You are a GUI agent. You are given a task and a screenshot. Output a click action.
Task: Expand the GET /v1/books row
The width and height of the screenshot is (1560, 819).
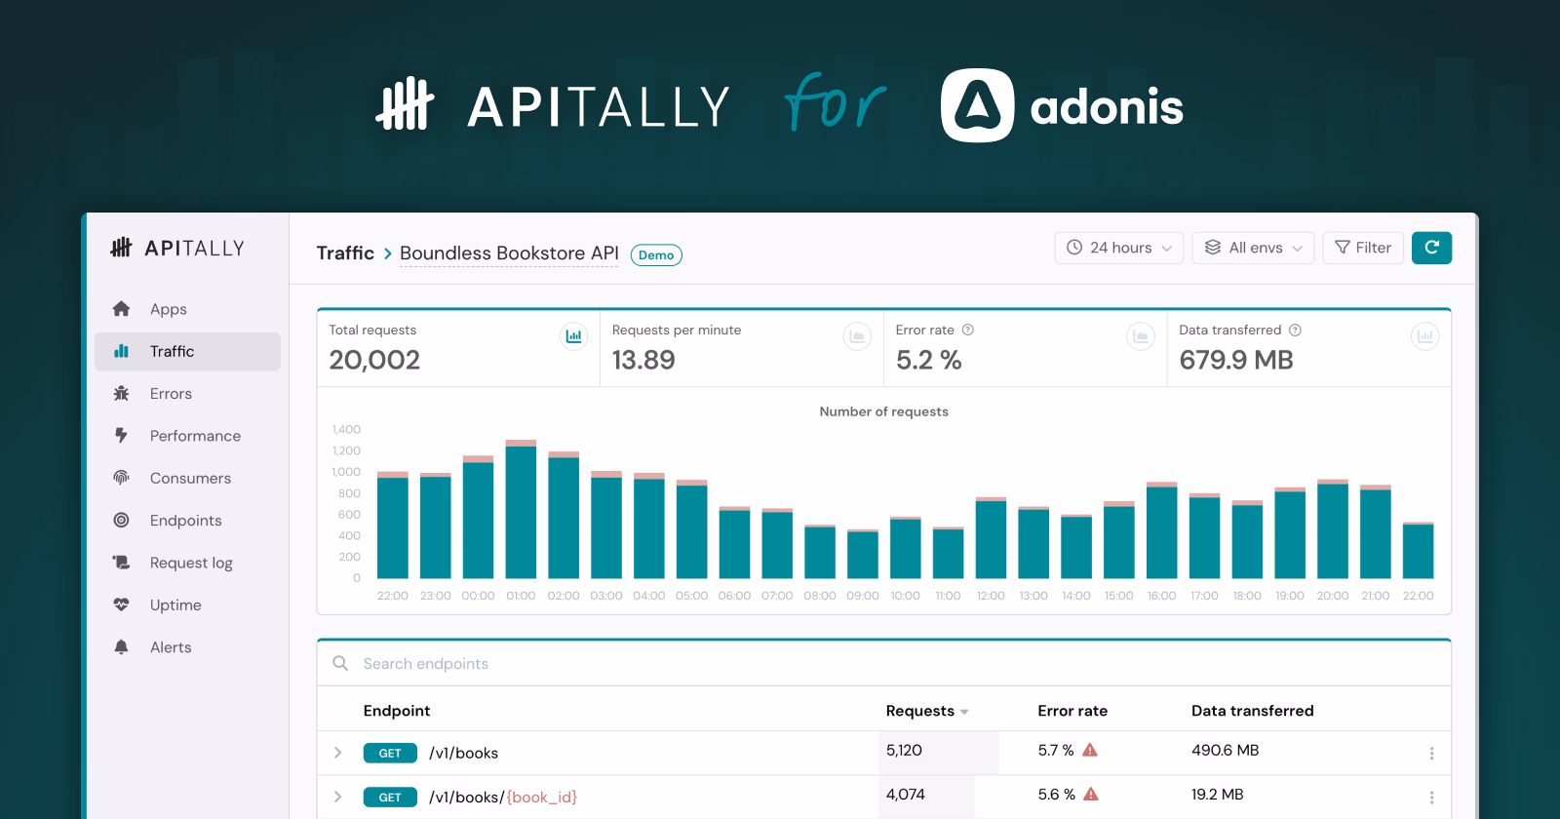coord(337,753)
